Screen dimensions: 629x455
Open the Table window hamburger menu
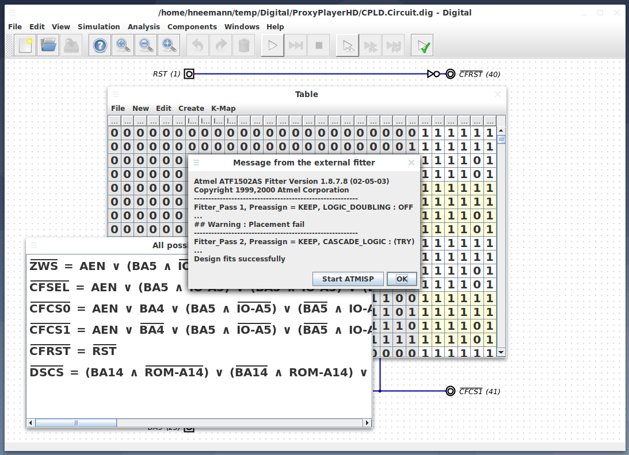coord(116,94)
